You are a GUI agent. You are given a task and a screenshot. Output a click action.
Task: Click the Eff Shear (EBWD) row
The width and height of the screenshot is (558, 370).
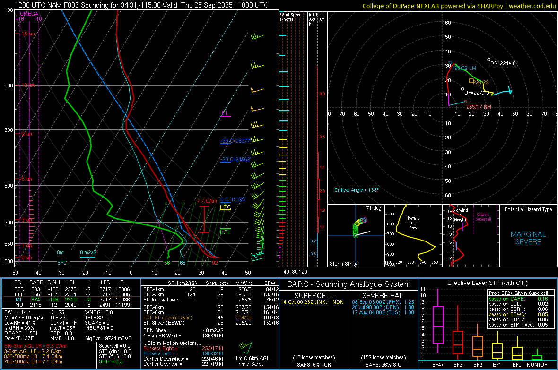pyautogui.click(x=211, y=323)
